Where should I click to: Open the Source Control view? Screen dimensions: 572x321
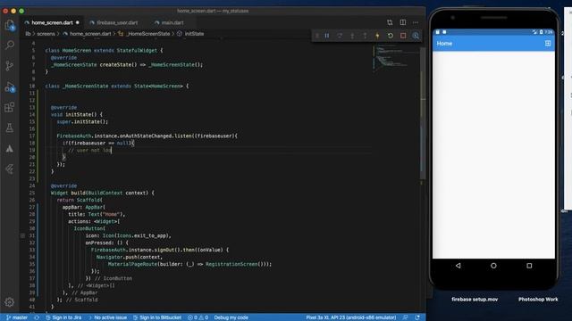10,65
